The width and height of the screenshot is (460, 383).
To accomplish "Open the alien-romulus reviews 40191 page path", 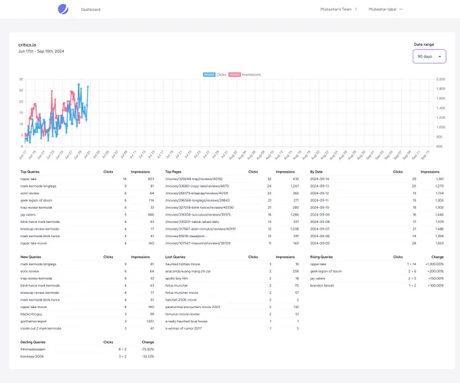I will [x=200, y=229].
